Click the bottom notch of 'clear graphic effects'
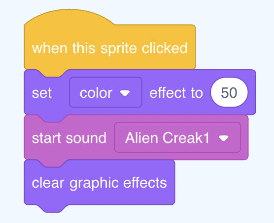The width and height of the screenshot is (274, 223). 52,209
